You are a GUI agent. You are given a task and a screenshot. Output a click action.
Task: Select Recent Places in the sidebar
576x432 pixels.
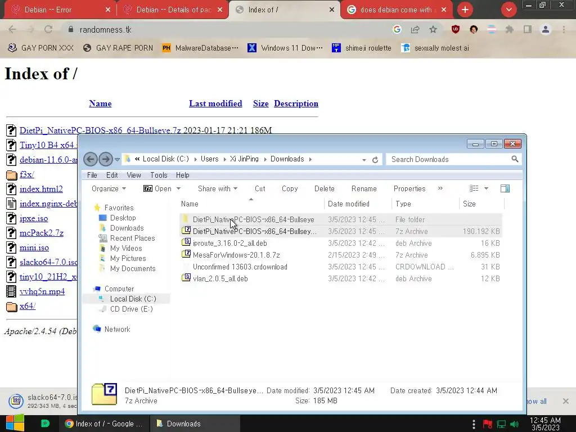pos(132,238)
